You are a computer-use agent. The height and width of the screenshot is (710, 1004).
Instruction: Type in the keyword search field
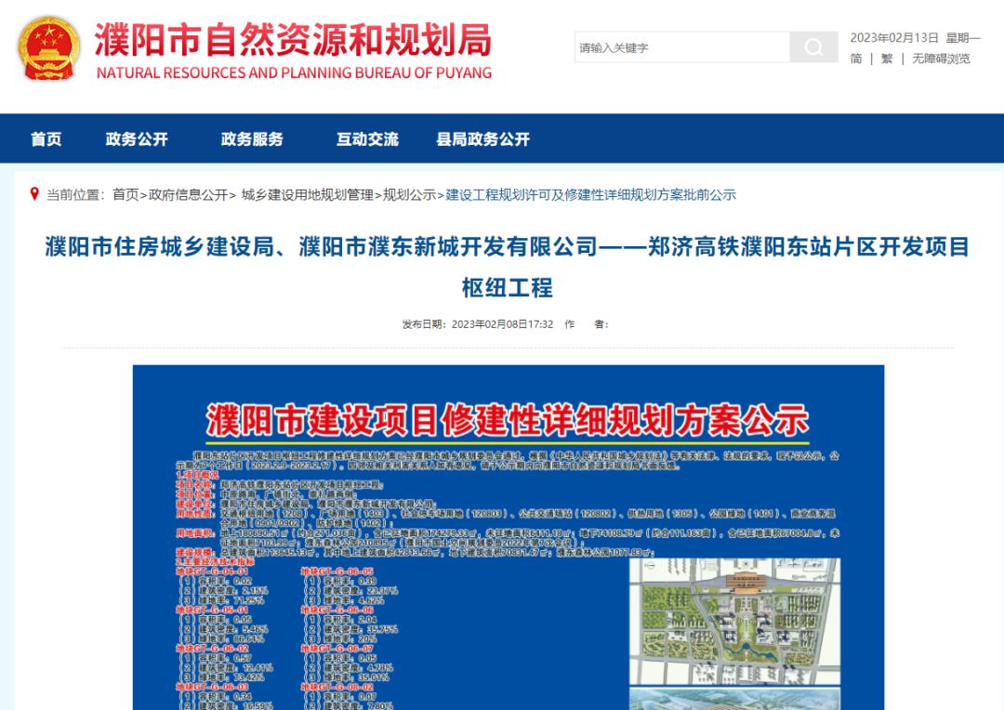681,47
